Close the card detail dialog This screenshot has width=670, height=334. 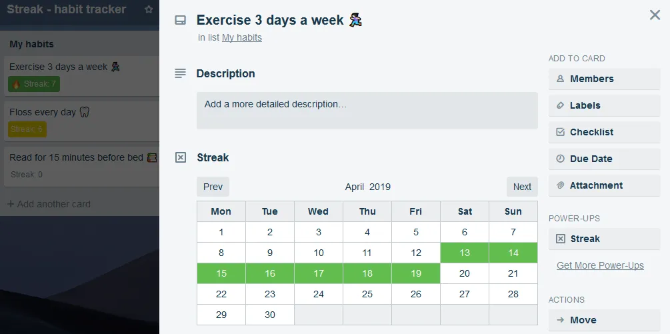655,15
